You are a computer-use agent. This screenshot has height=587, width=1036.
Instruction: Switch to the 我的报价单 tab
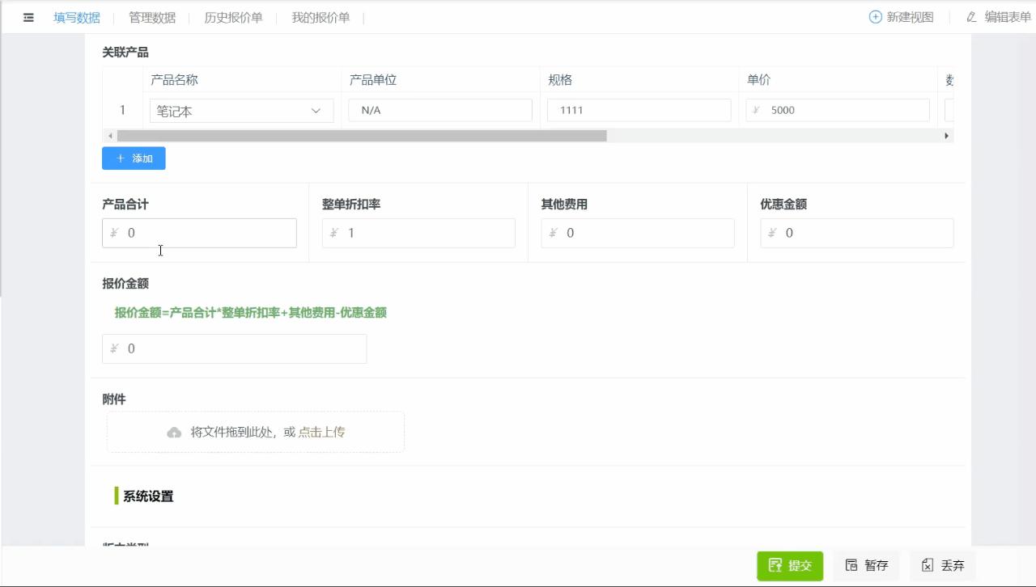[321, 17]
